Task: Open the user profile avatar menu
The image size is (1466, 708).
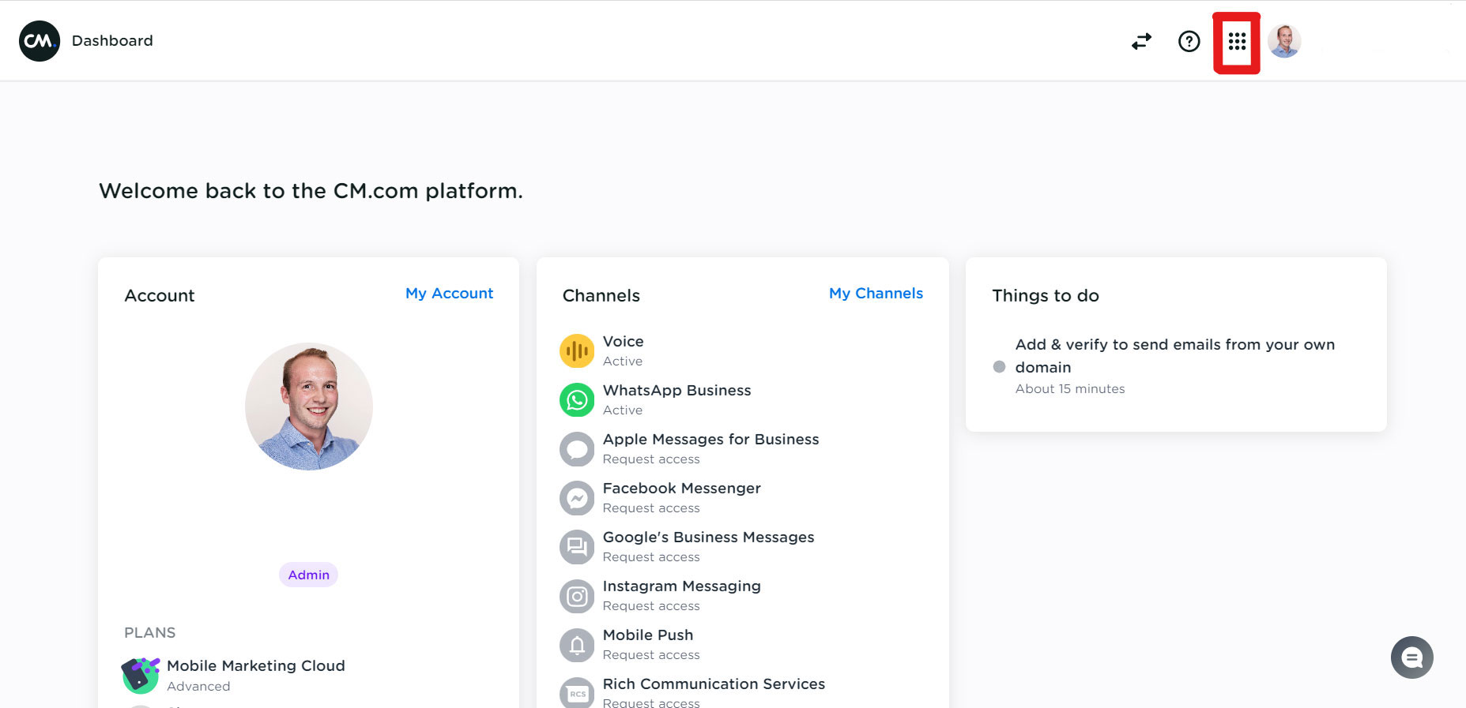Action: pos(1284,41)
